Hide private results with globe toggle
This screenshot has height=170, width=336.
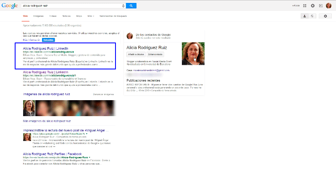point(312,16)
